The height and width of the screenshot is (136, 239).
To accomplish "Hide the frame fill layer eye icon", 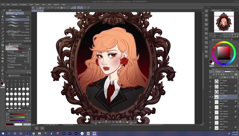I will coord(210,92).
